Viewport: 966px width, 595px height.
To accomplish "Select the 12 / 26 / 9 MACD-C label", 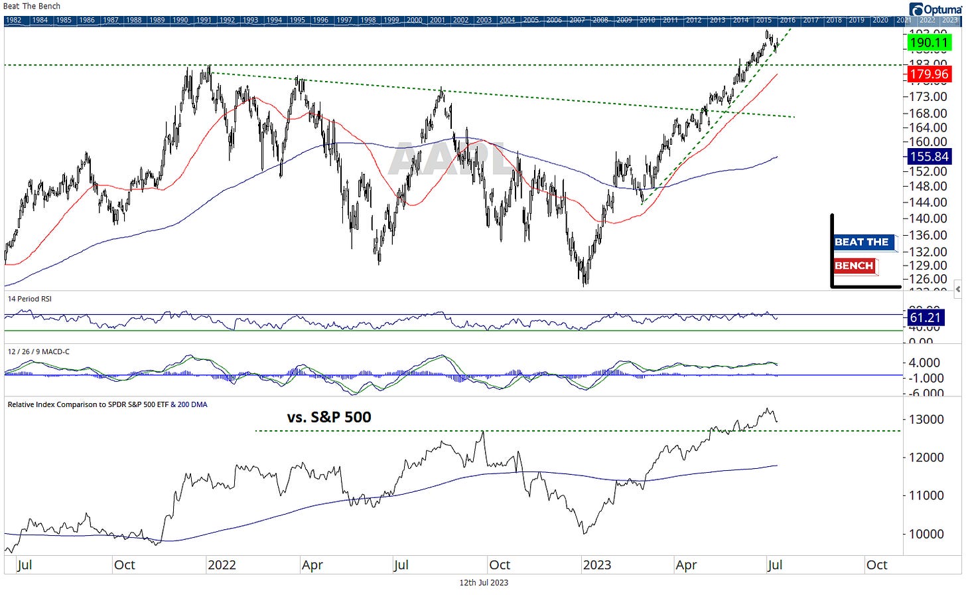I will (38, 351).
